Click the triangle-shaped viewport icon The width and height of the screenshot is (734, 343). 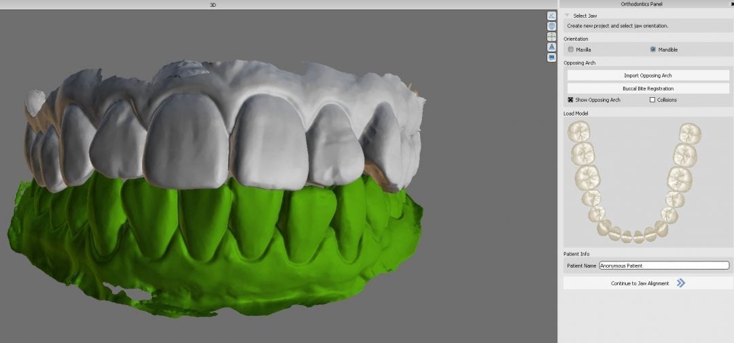(551, 47)
